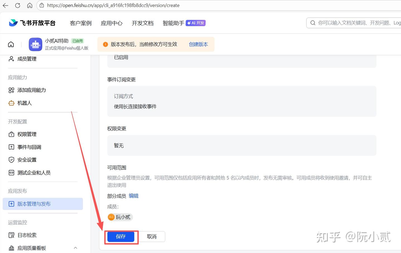This screenshot has height=253, width=401.
Task: Click the browser home icon
Action: [x=30, y=5]
